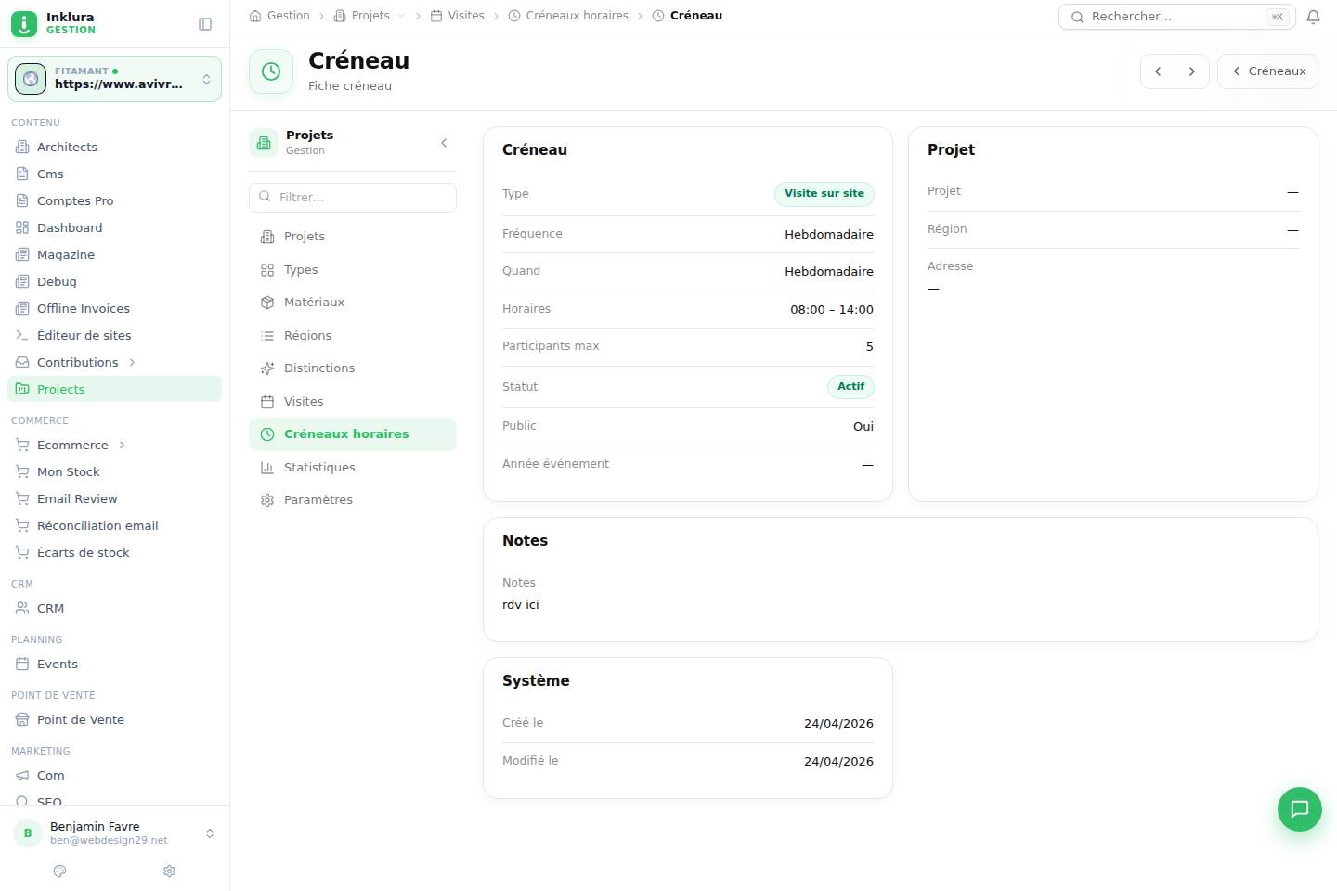Open Offline Invoices in sidebar
The width and height of the screenshot is (1337, 891).
(114, 308)
